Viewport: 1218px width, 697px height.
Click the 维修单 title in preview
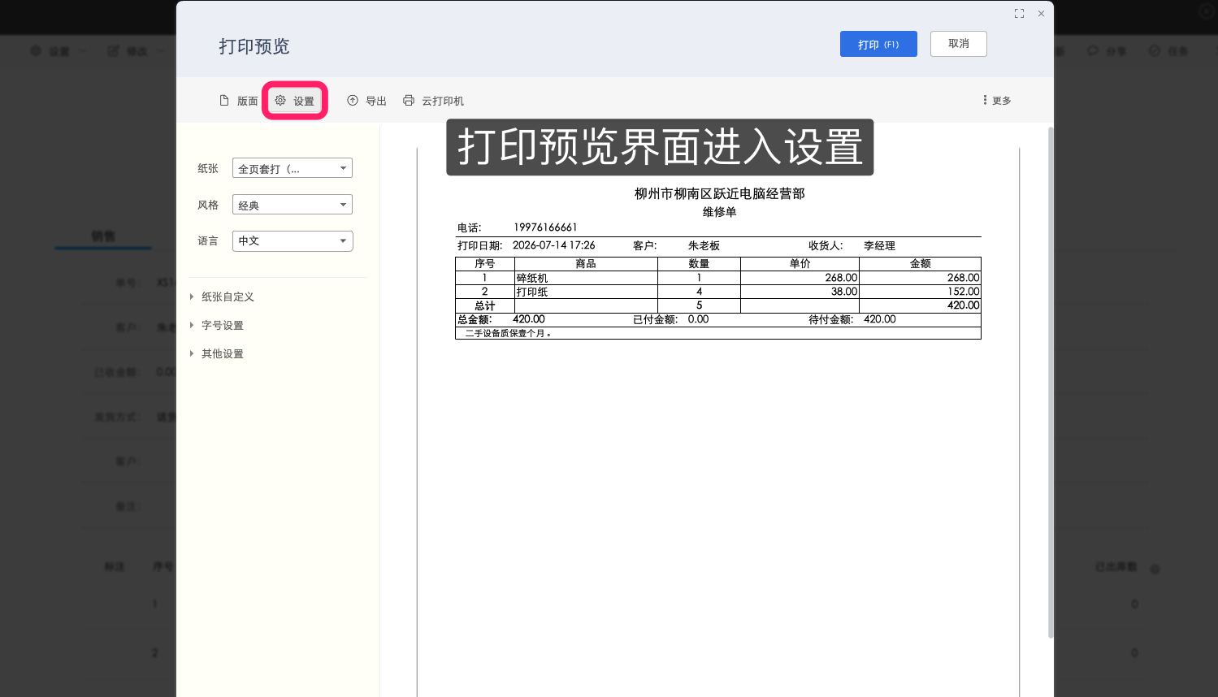pos(719,212)
